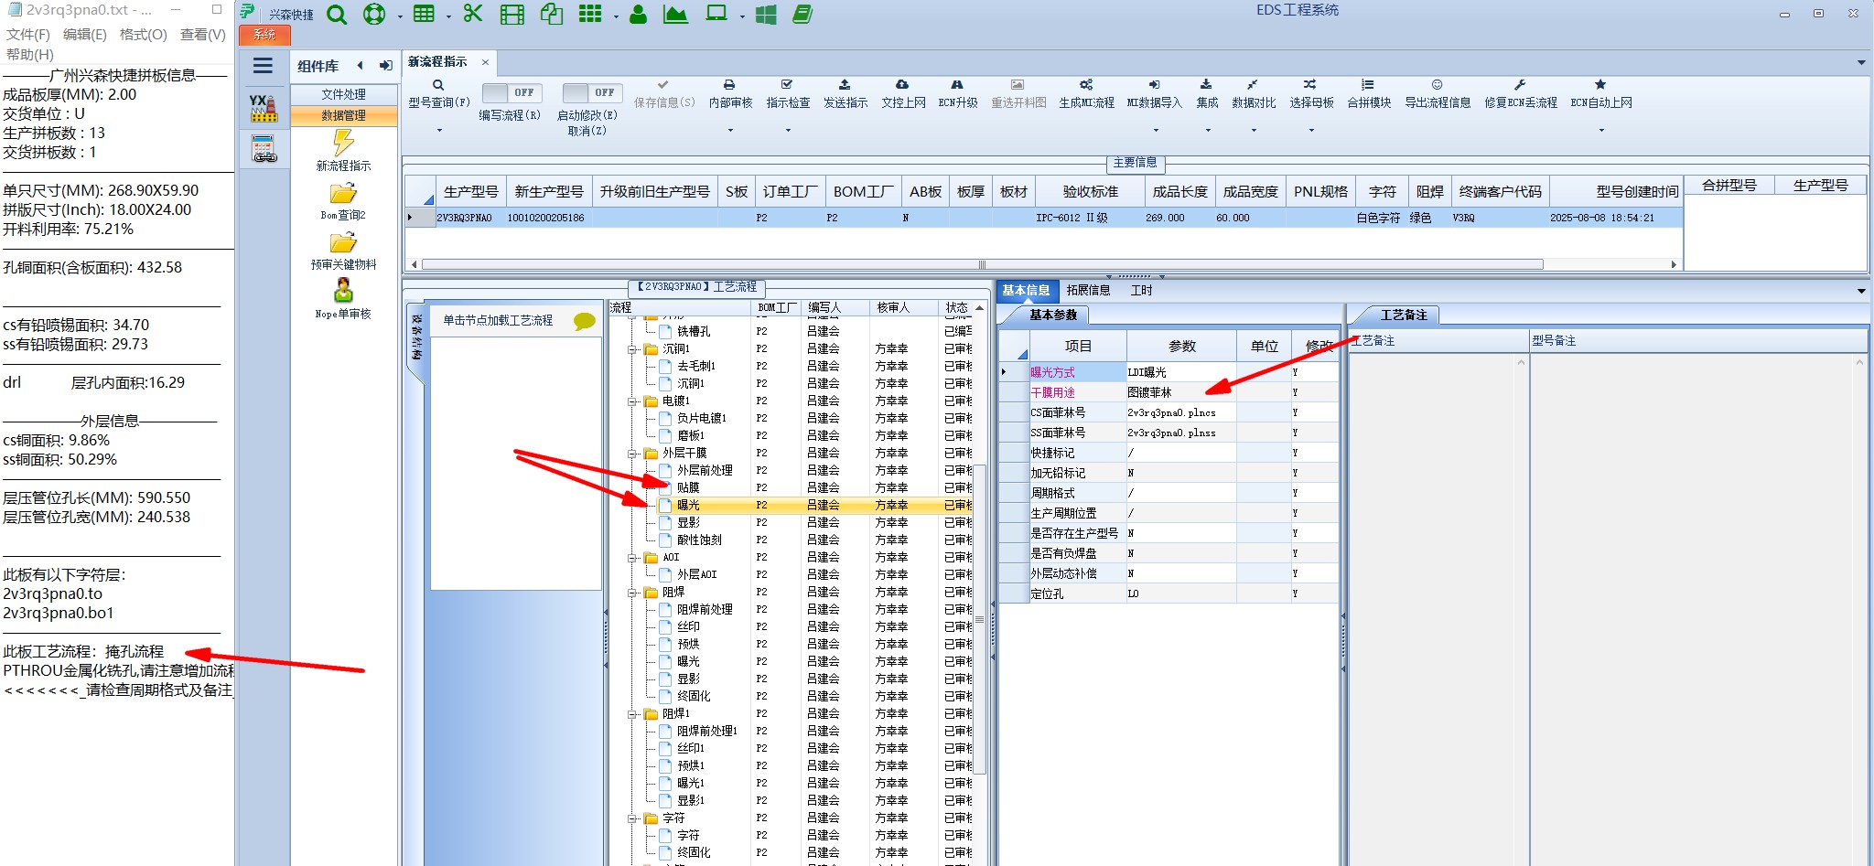Select the green scissors icon
This screenshot has height=866, width=1874.
pyautogui.click(x=472, y=14)
